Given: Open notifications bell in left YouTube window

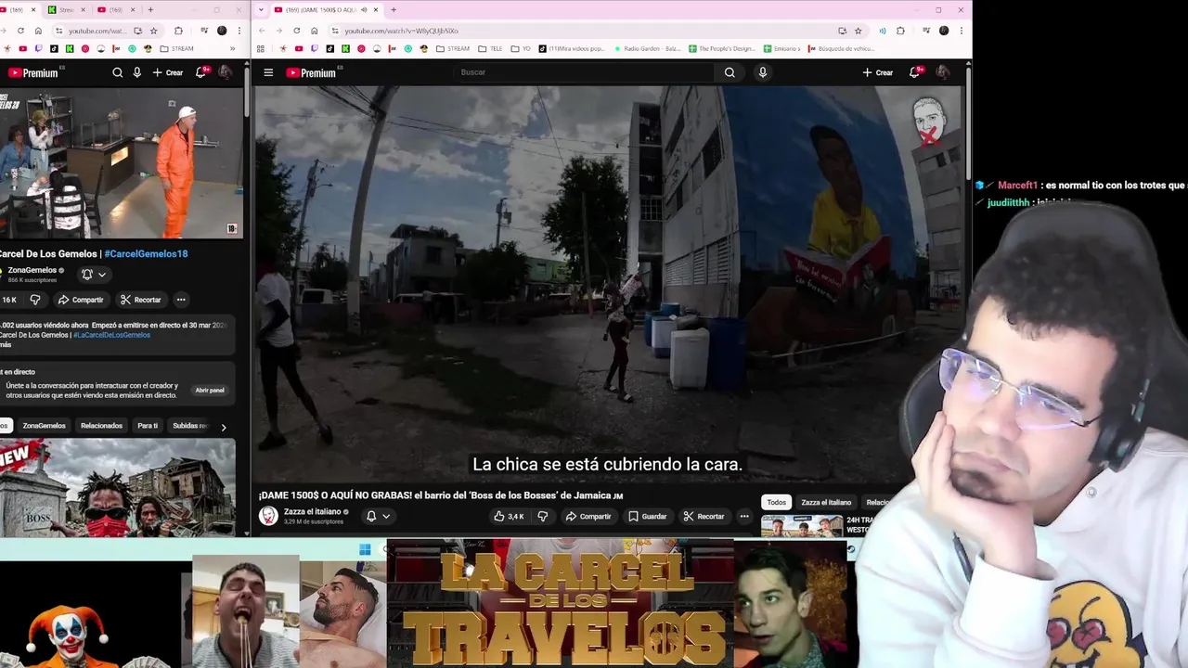Looking at the screenshot, I should [x=201, y=71].
